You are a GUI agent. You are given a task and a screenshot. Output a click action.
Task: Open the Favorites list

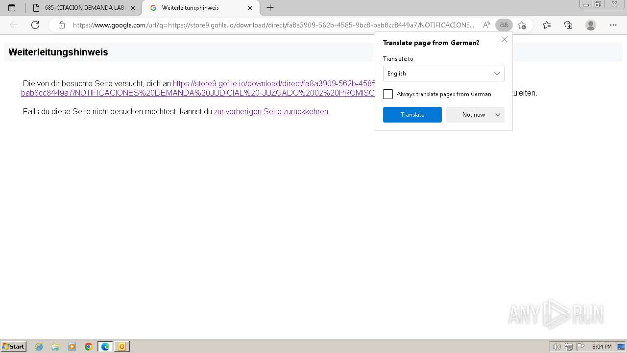tap(547, 25)
